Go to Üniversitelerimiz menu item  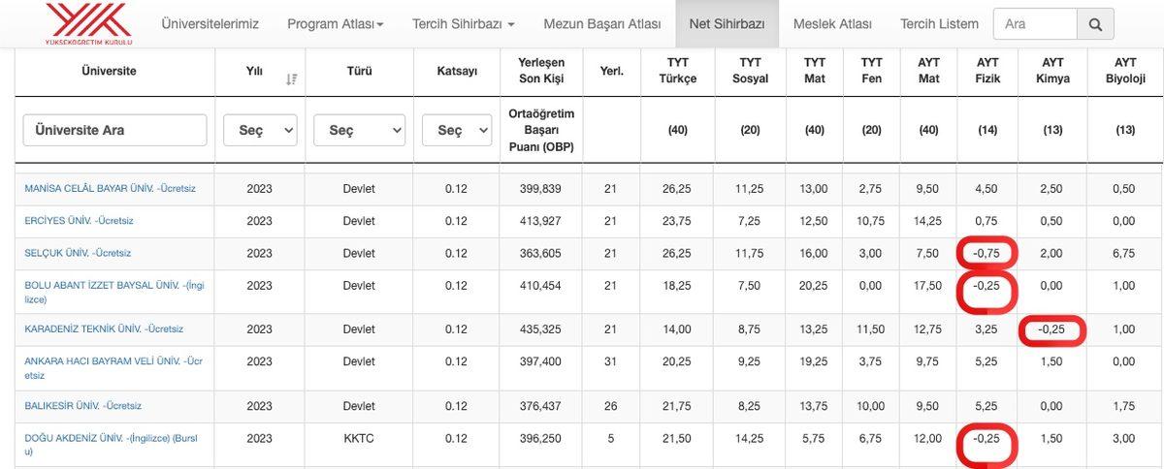210,24
